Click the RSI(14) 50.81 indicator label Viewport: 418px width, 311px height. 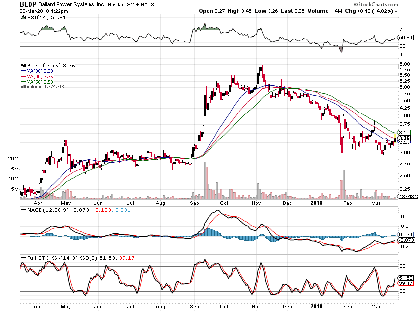pos(46,18)
